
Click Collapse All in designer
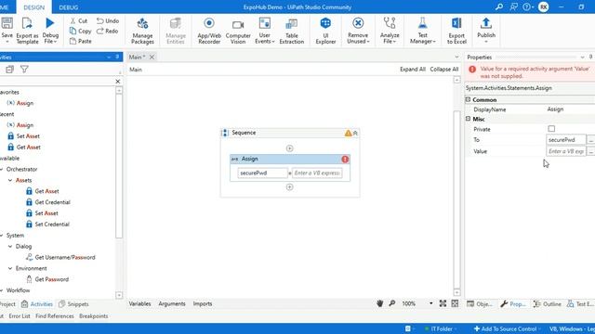point(444,70)
